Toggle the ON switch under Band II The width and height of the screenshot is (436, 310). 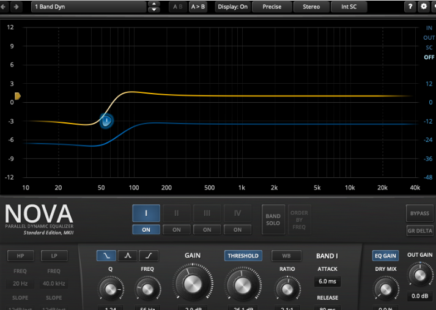177,229
